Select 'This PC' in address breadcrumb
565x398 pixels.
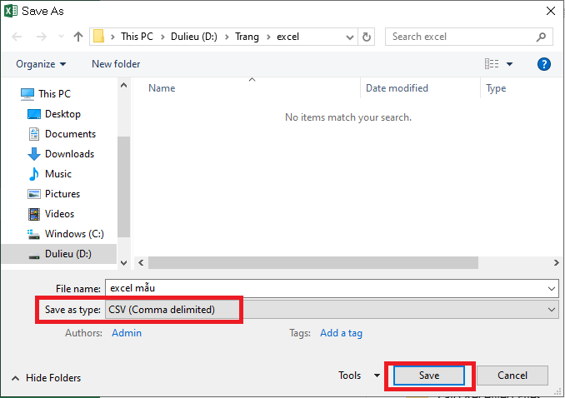[137, 37]
